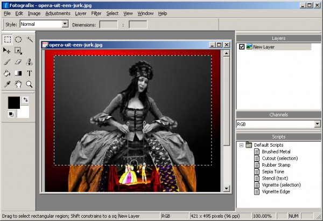The width and height of the screenshot is (323, 221).
Task: Activate the Zoom magnifier tool
Action: tap(30, 85)
